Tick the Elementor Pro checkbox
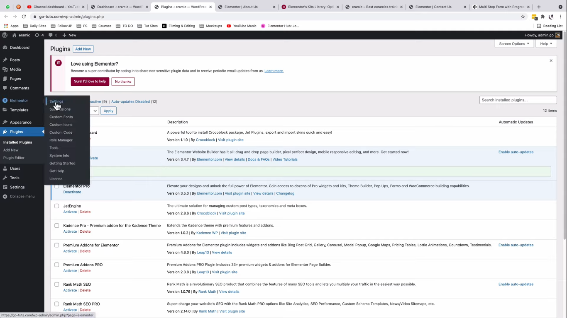 coord(57,186)
